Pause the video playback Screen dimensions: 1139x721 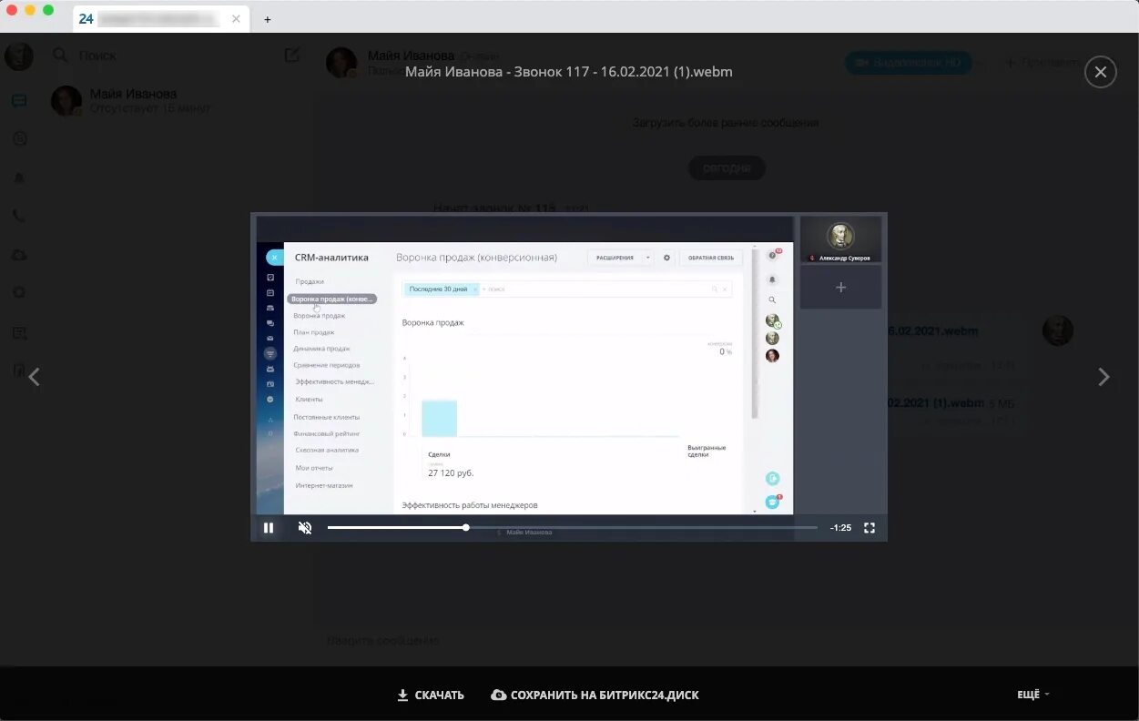click(269, 528)
